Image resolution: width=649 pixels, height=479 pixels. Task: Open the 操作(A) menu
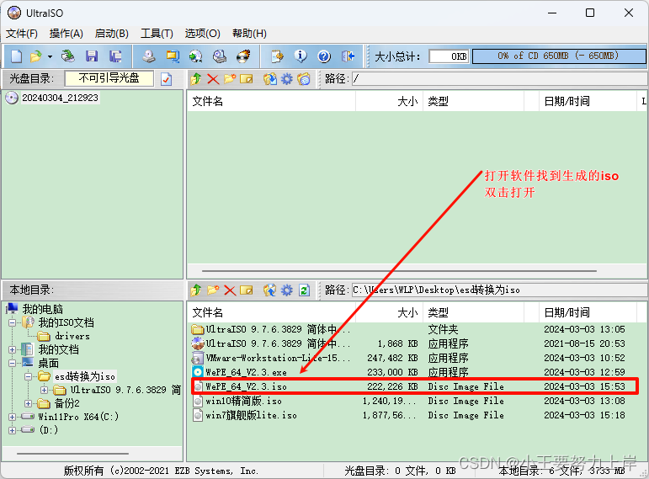[x=66, y=34]
